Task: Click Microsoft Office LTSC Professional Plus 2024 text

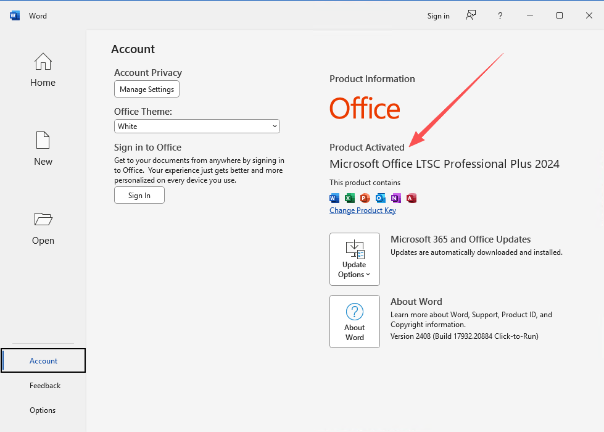Action: [444, 164]
